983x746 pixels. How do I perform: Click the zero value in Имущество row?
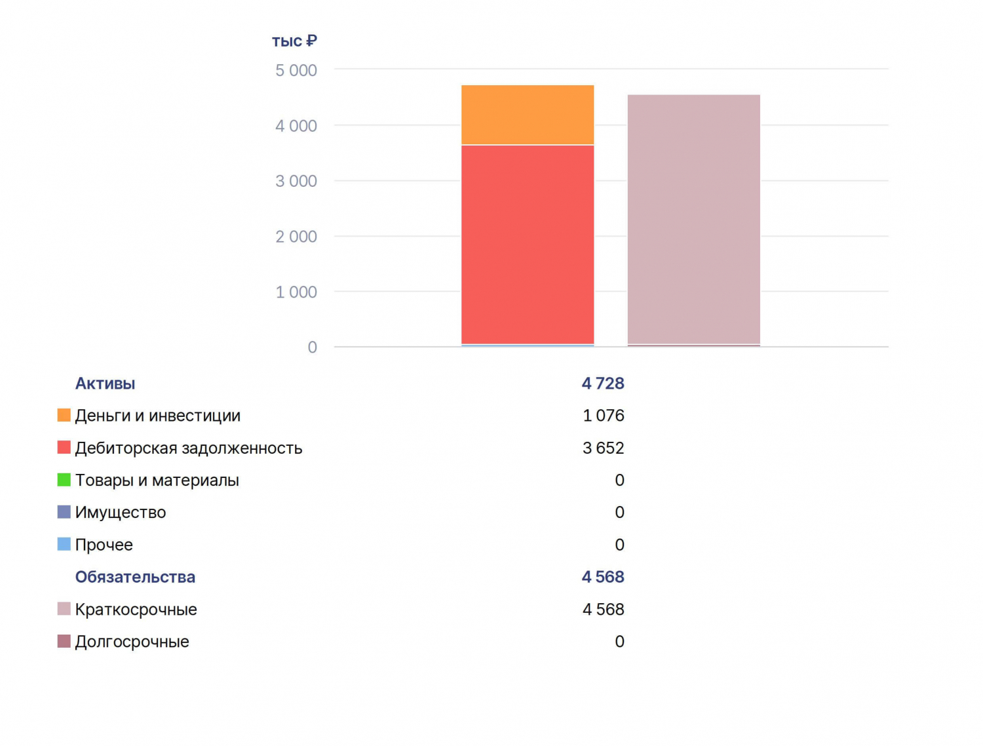click(620, 513)
